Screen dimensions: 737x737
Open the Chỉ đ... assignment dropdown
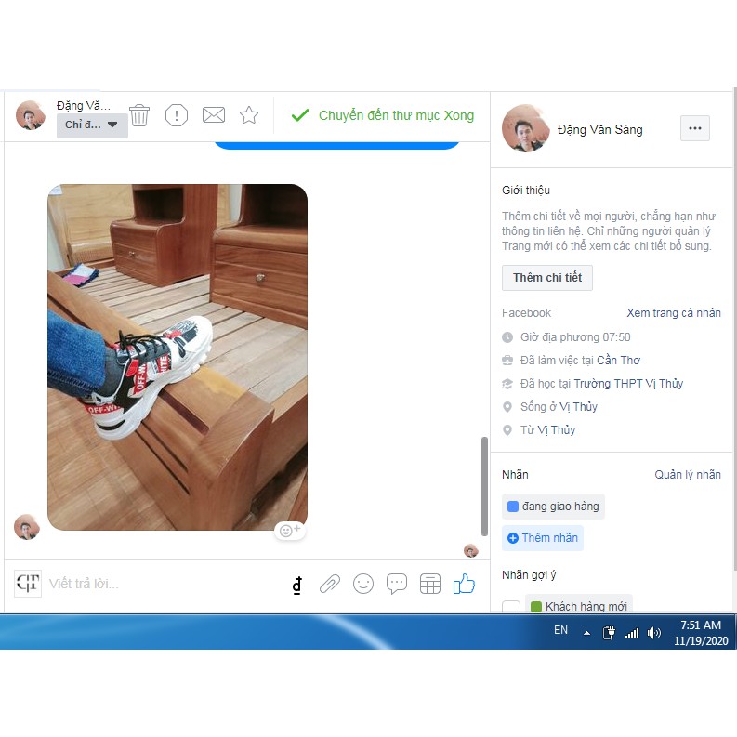point(92,125)
